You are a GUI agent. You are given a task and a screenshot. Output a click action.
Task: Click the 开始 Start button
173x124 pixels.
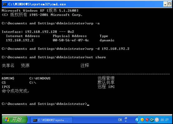point(15,120)
